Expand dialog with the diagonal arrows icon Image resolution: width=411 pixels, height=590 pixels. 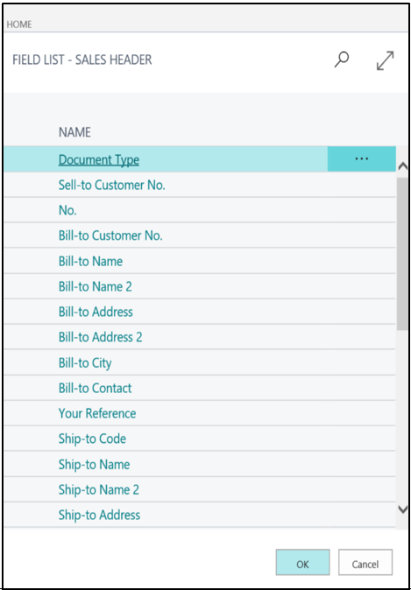coord(385,60)
